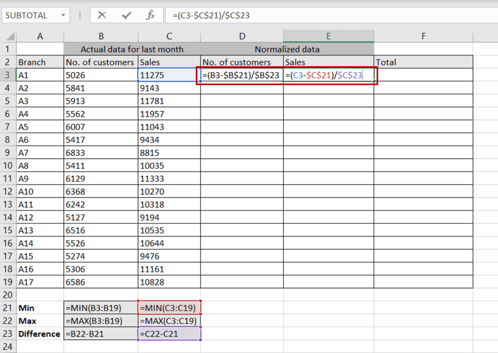
Task: Click the 'Min' label cell
Action: [40, 308]
